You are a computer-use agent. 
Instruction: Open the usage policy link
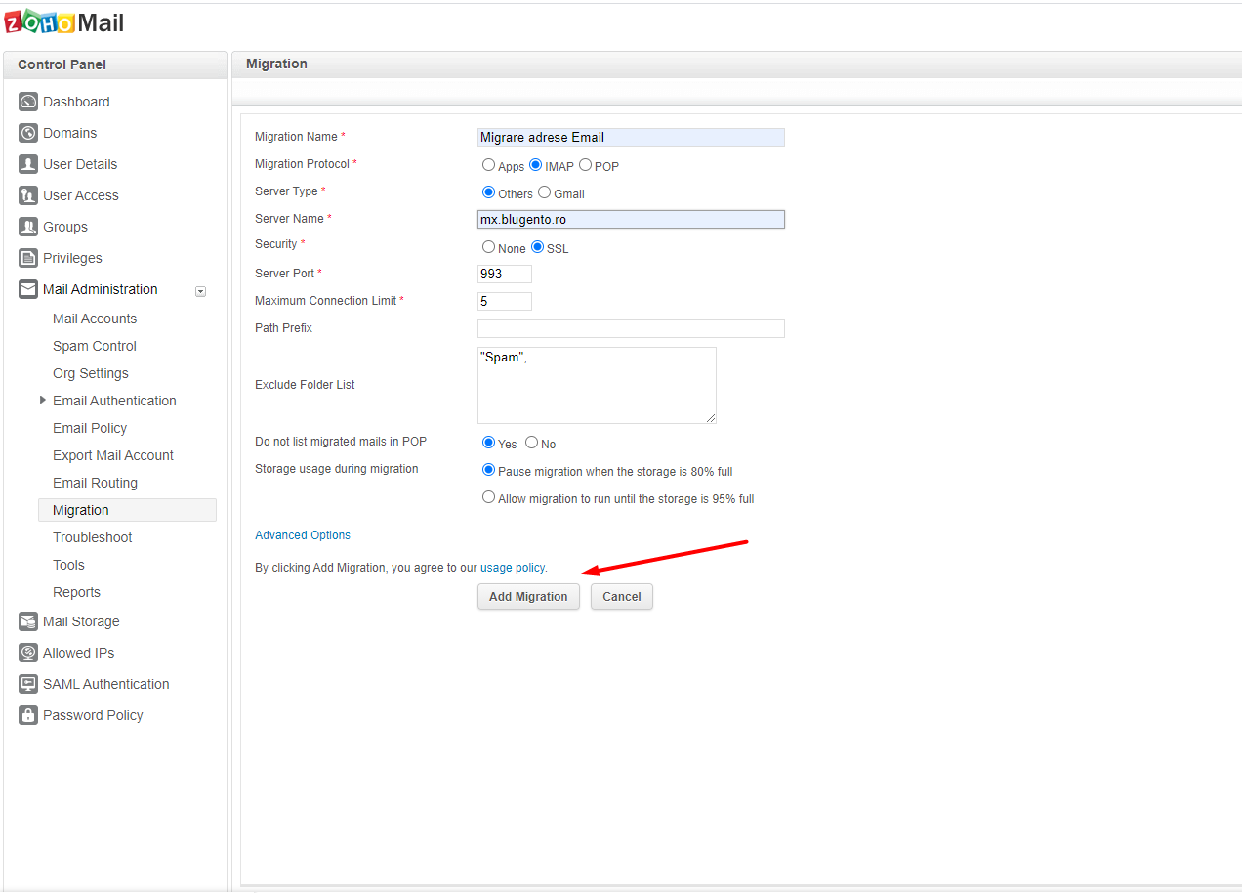513,567
